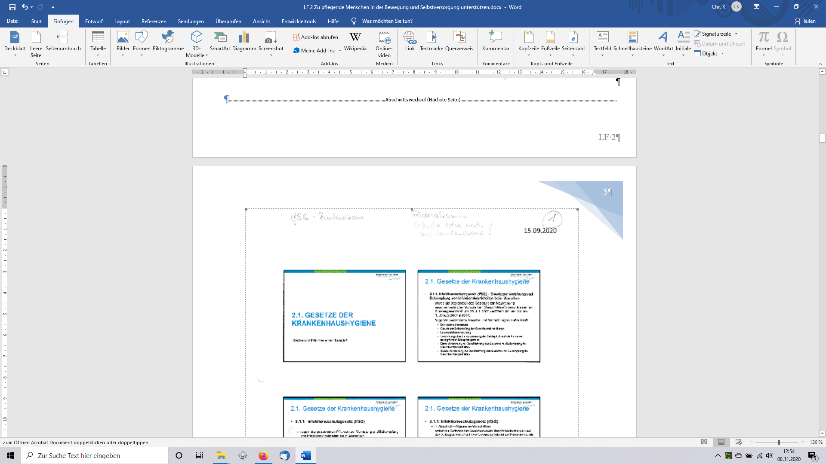The image size is (826, 464).
Task: Insert a Querverweis cross-reference
Action: pyautogui.click(x=459, y=41)
